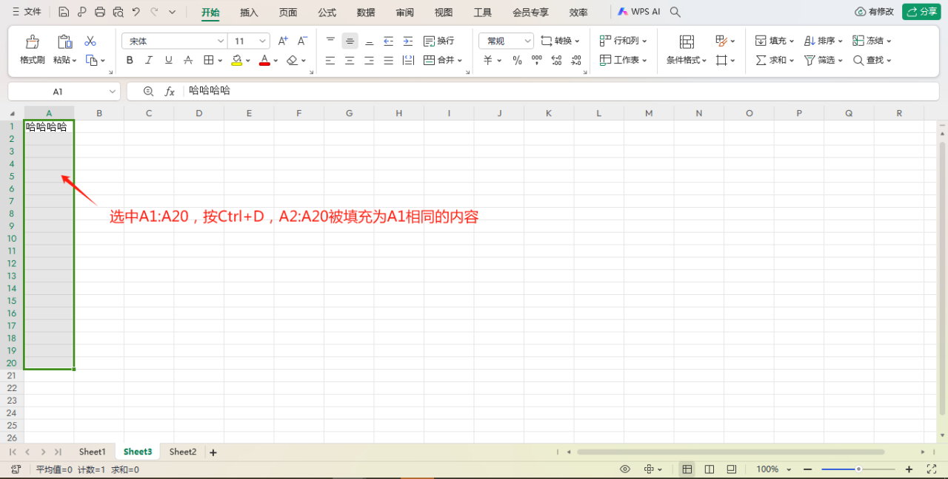Click the 分享 share button
948x479 pixels.
(x=921, y=12)
